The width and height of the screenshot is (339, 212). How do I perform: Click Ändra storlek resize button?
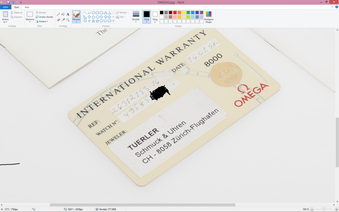(44, 17)
